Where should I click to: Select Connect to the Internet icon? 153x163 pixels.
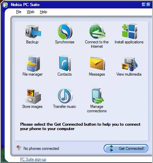tap(97, 32)
